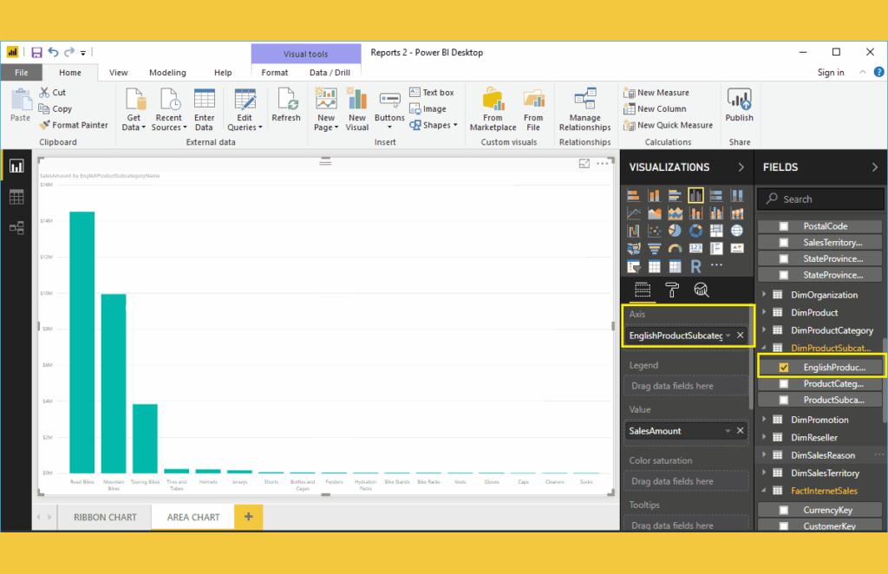The width and height of the screenshot is (888, 574).
Task: Click in the Fields Search box
Action: point(820,199)
